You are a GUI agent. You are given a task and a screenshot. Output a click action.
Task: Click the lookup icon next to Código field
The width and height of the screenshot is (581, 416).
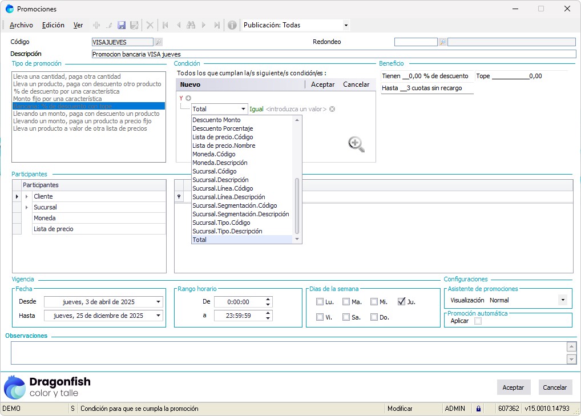158,42
